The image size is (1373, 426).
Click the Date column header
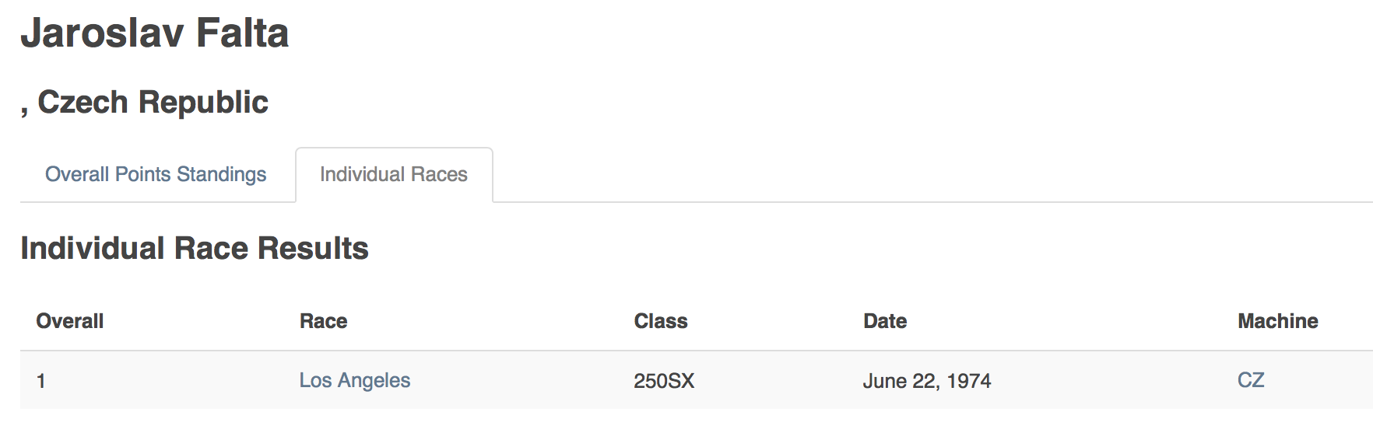tap(885, 321)
